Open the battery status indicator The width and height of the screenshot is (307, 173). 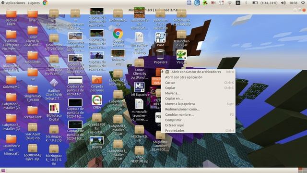(x=255, y=3)
